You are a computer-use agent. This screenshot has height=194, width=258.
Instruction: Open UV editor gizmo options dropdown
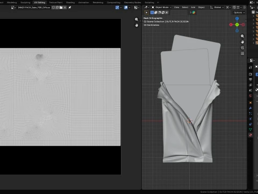coord(121,8)
